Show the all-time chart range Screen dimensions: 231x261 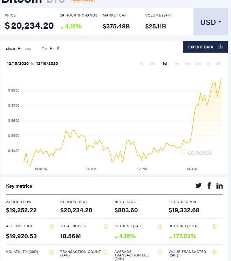coord(218,63)
